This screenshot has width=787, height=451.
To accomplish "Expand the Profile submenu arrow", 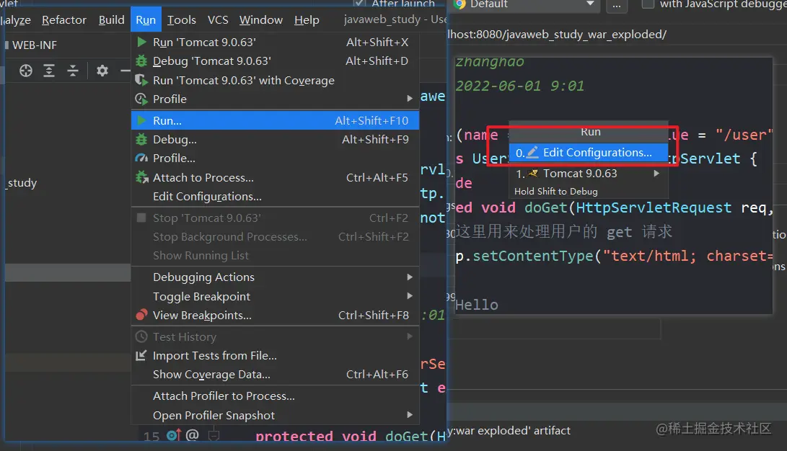I will (410, 99).
